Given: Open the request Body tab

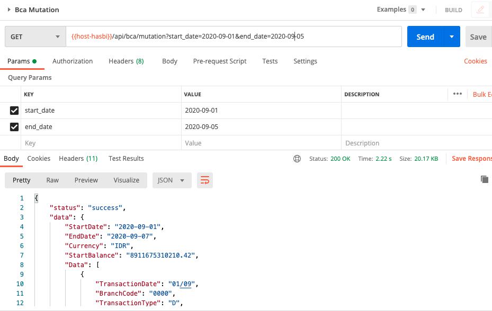Looking at the screenshot, I should pyautogui.click(x=170, y=61).
